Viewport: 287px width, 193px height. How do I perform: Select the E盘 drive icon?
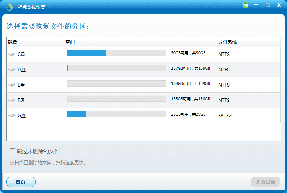click(12, 85)
